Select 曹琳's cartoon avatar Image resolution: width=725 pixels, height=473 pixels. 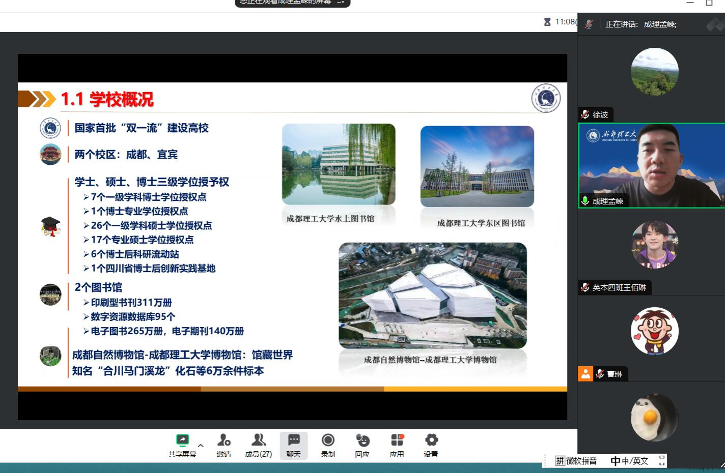655,331
